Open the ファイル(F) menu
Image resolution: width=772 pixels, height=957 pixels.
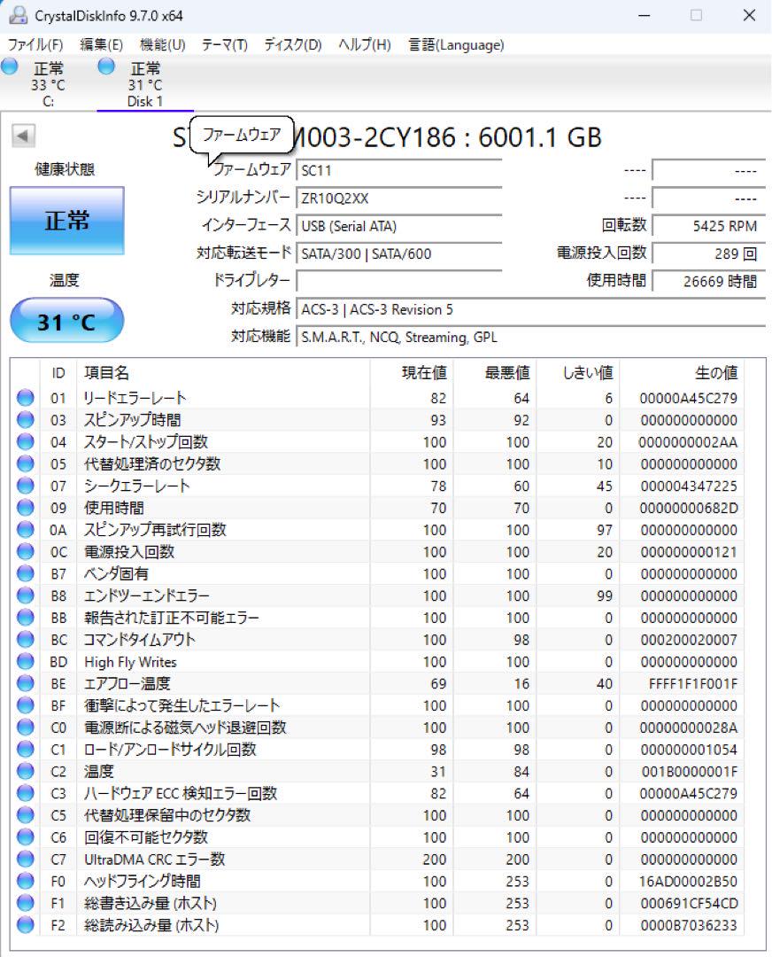[x=35, y=44]
